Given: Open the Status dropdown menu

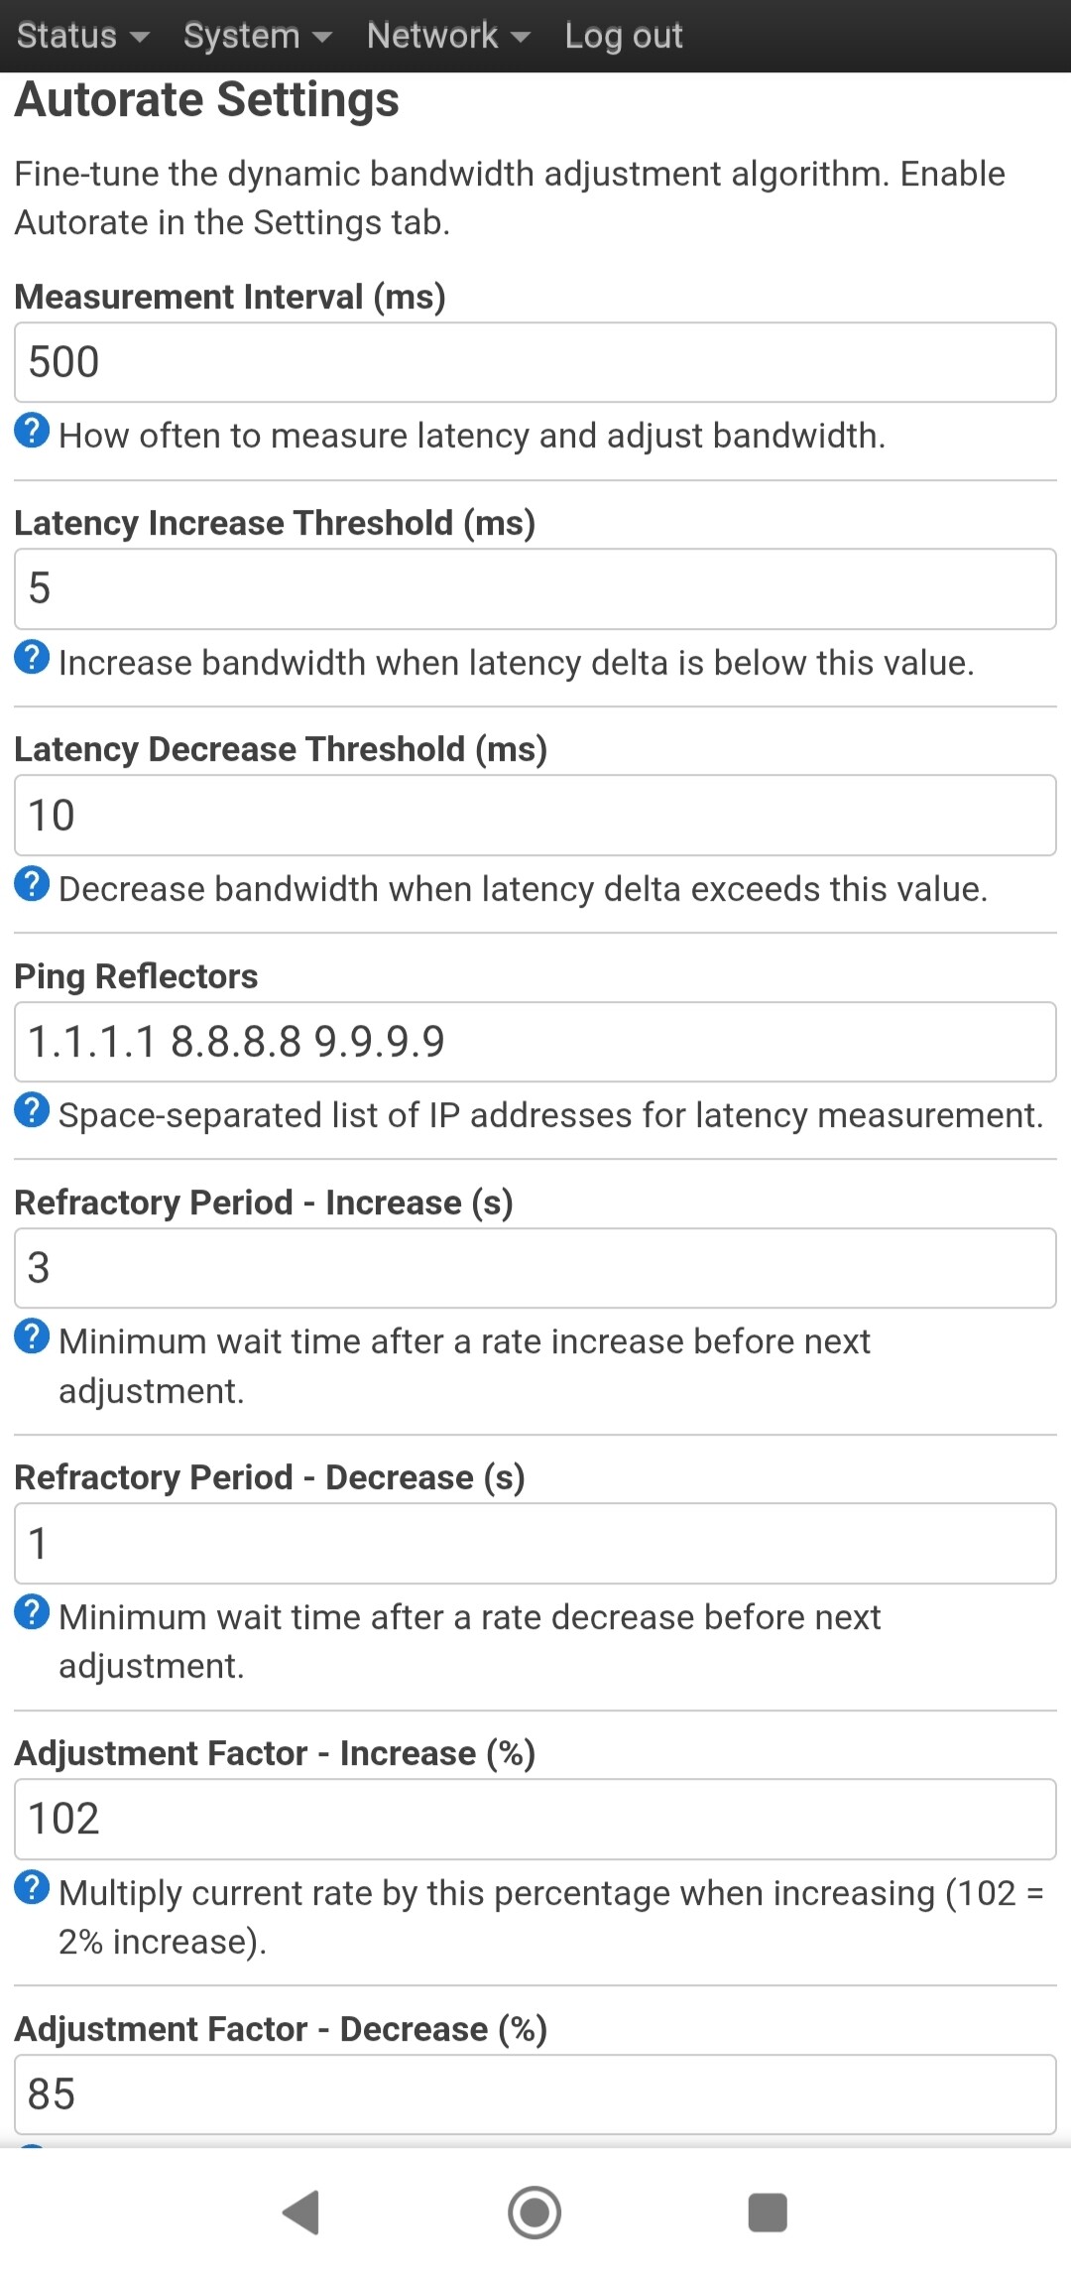Looking at the screenshot, I should pos(83,36).
